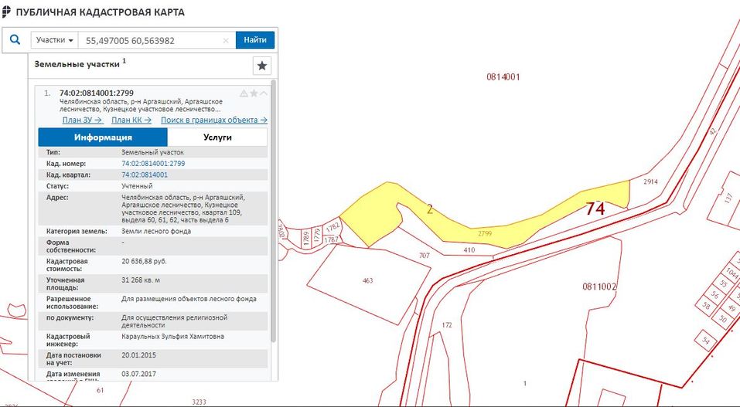Click the magnifying glass search icon
The image size is (740, 407).
pos(15,40)
